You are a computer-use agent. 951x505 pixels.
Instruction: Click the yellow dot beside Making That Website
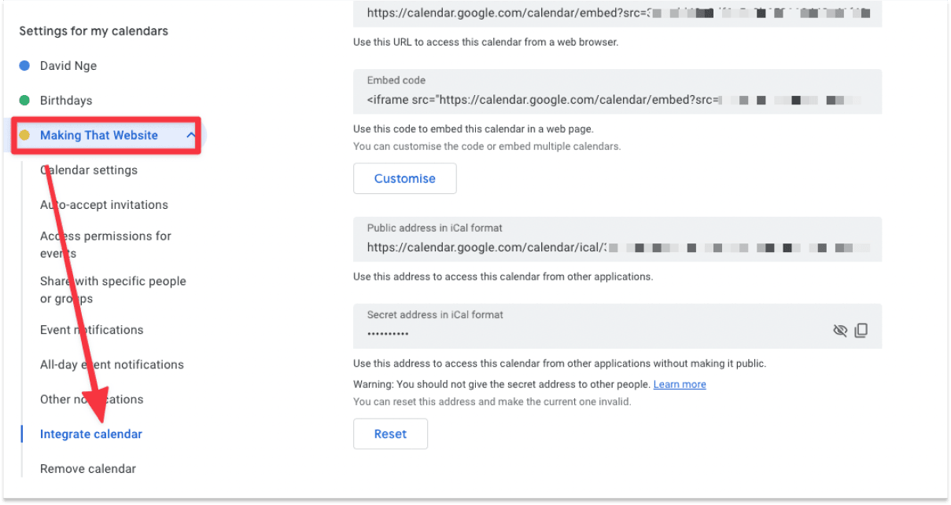coord(26,135)
